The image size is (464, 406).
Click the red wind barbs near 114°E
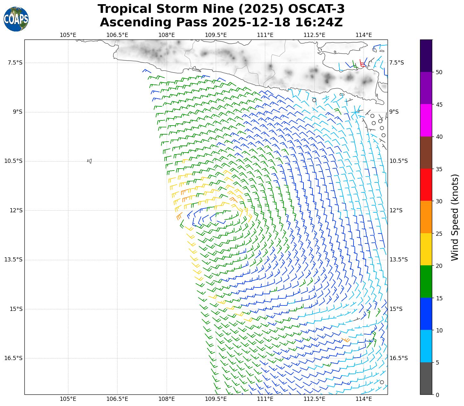click(x=362, y=63)
